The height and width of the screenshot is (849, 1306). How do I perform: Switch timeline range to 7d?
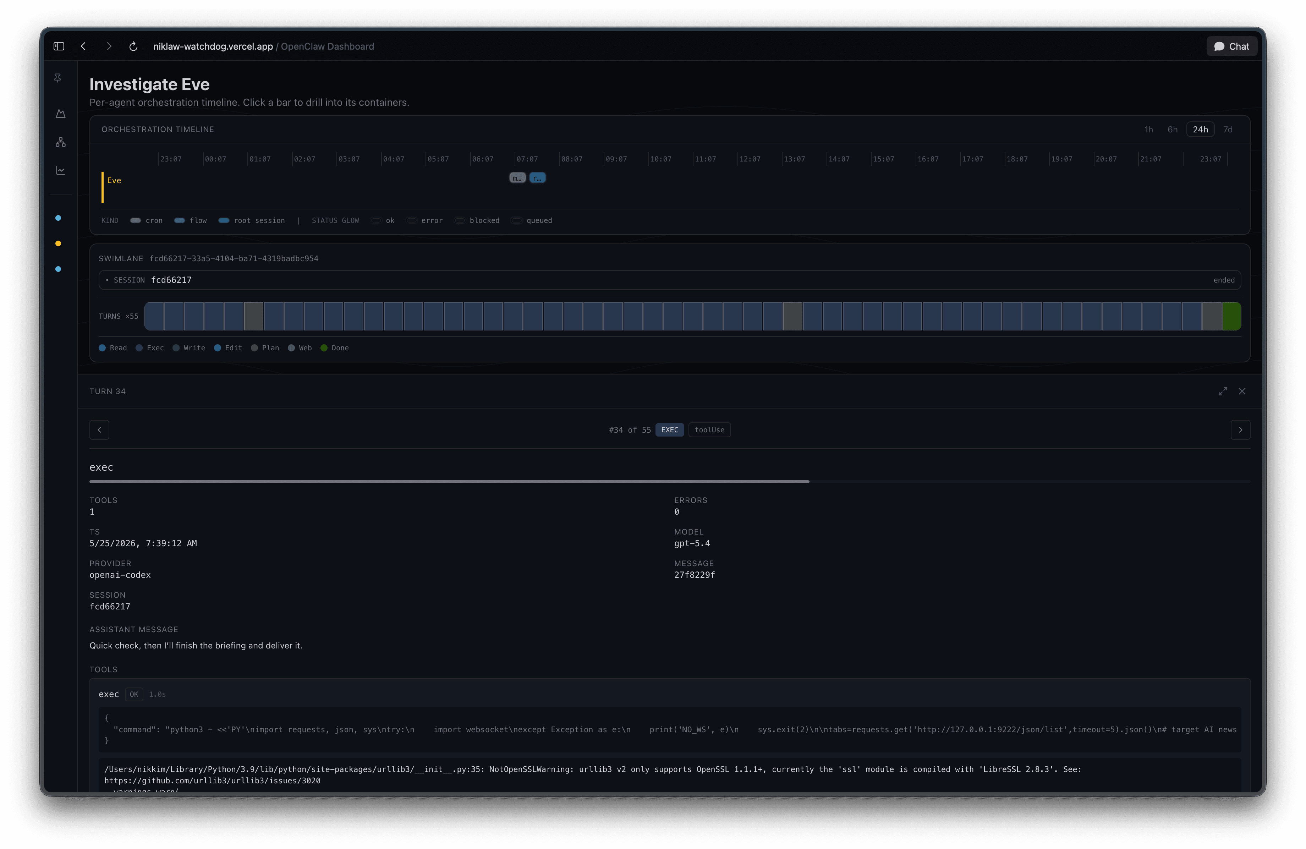tap(1228, 130)
